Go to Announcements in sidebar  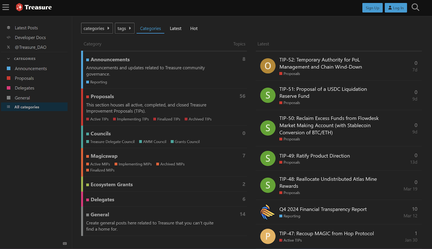coord(31,68)
